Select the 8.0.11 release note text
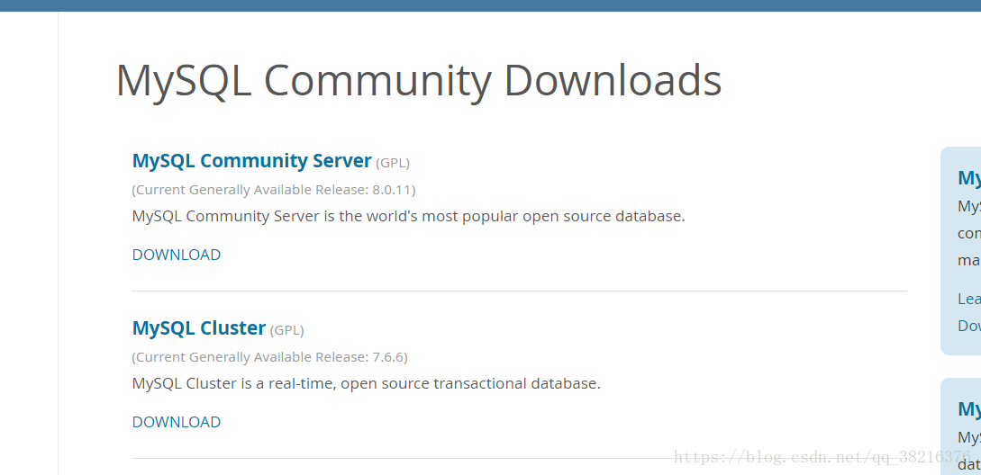981x475 pixels. pos(274,190)
